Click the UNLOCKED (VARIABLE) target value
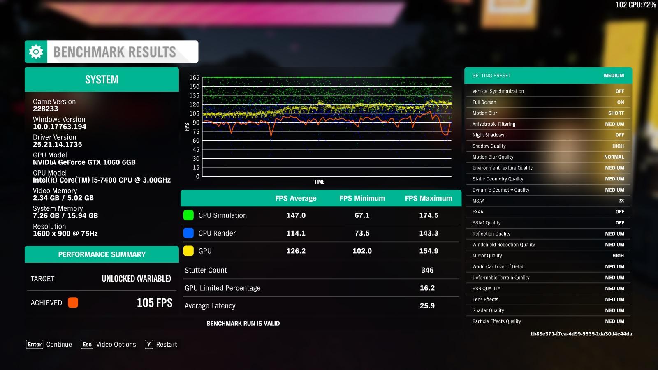The height and width of the screenshot is (370, 658). click(136, 279)
